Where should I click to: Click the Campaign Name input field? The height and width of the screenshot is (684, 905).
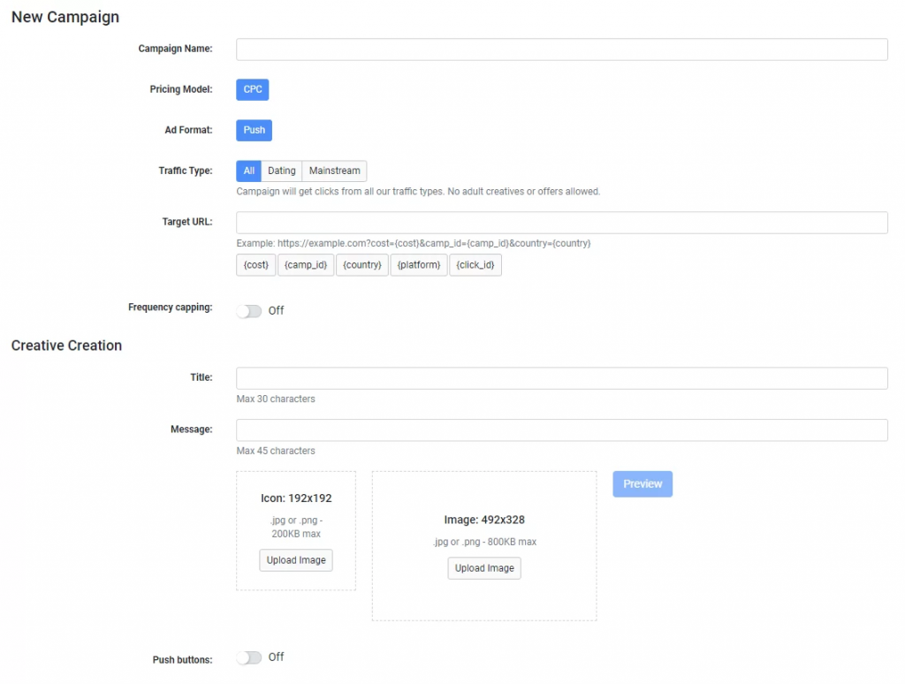[561, 49]
